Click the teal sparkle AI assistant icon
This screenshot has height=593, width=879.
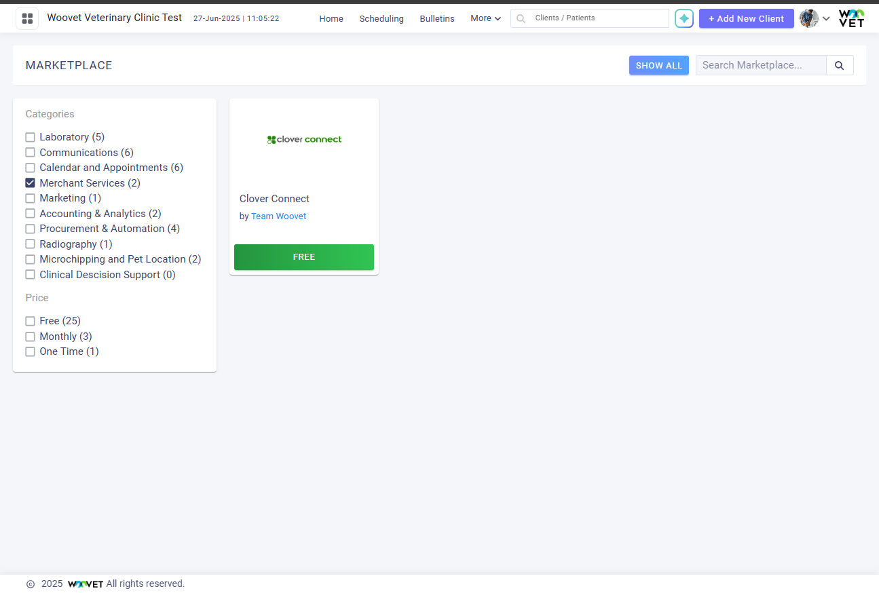coord(684,18)
